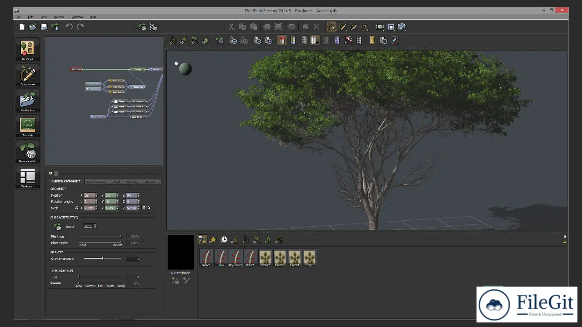Click the copy toolbar icon

point(242,27)
